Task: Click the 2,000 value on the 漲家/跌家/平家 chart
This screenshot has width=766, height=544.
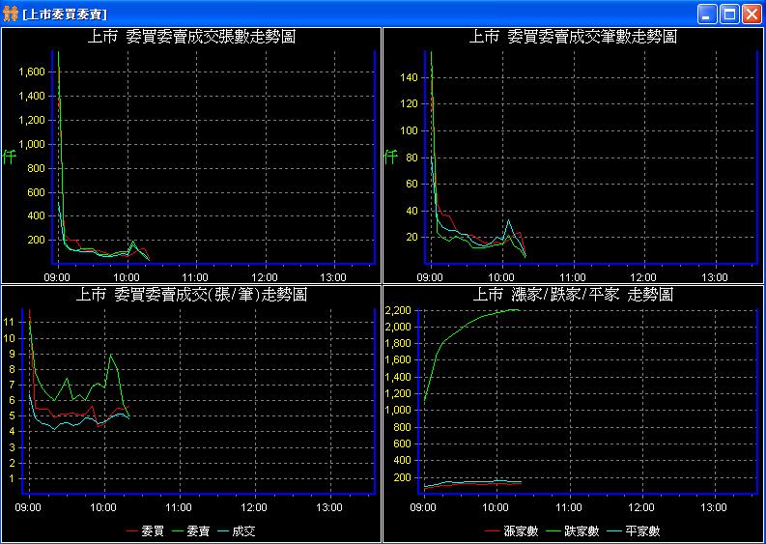Action: coord(398,327)
